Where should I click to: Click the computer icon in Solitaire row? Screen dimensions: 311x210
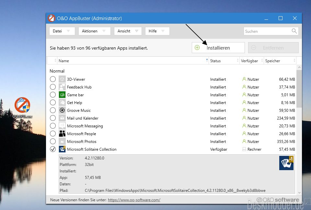click(244, 149)
